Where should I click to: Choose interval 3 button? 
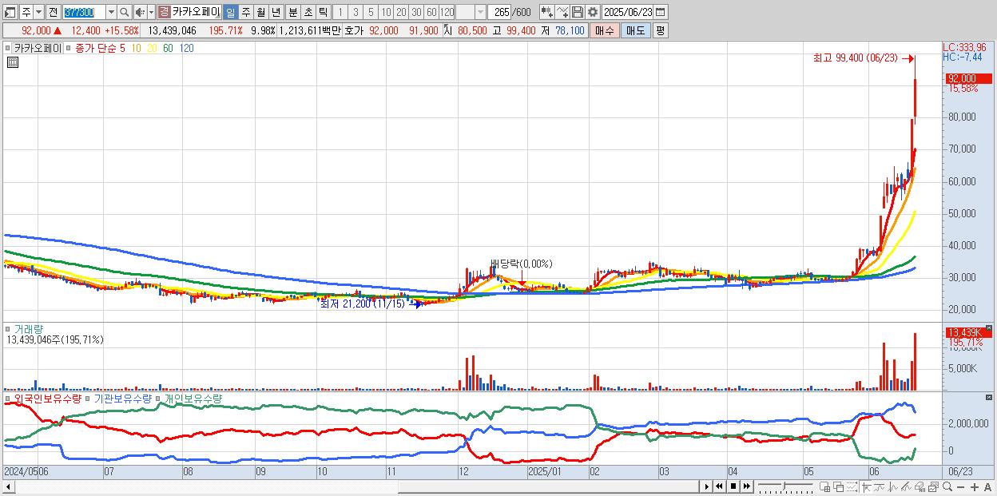point(356,12)
